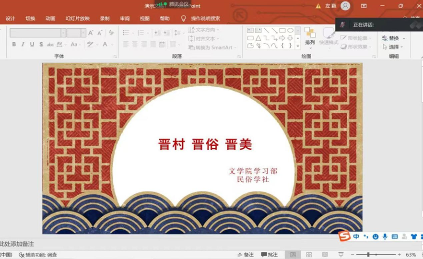This screenshot has width=423, height=259.
Task: Click the Tell Me search box (操作说明搜索)
Action: [205, 19]
